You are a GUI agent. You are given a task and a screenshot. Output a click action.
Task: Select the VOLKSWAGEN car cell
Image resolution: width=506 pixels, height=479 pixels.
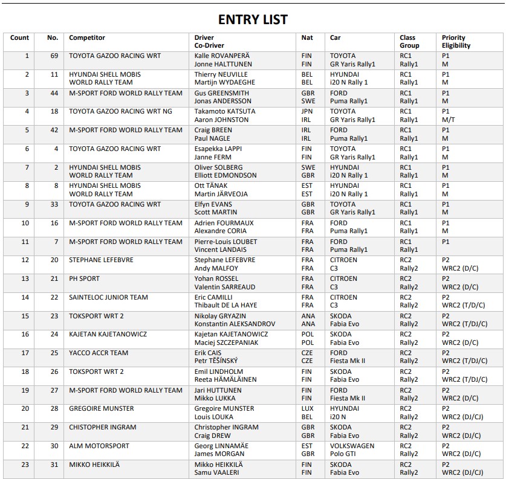click(x=352, y=446)
